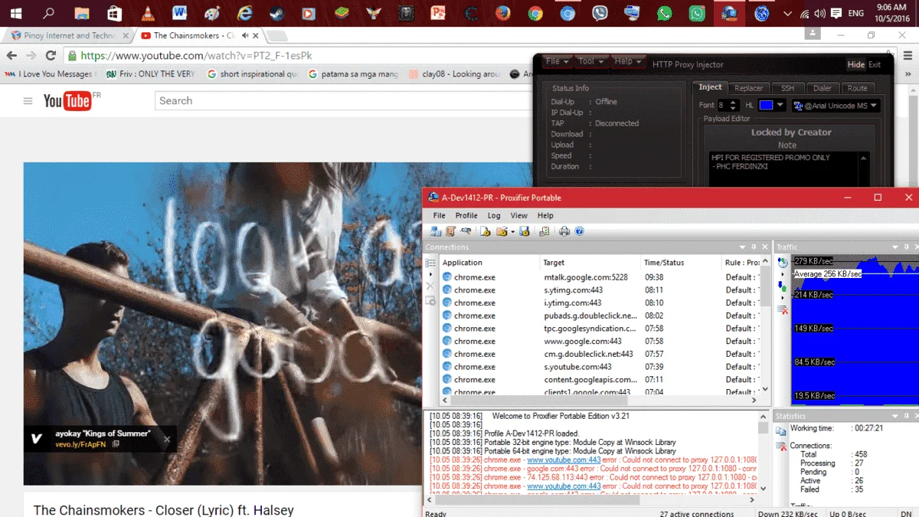Click the Font size stepper arrows
This screenshot has width=919, height=517.
click(x=734, y=105)
